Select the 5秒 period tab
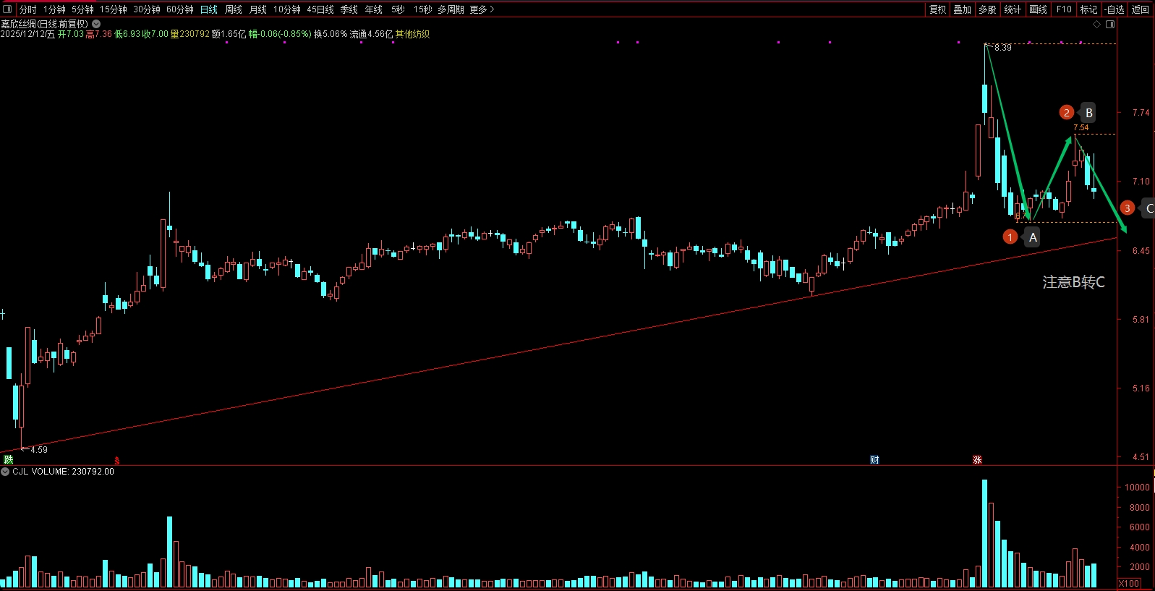Image resolution: width=1155 pixels, height=591 pixels. tap(398, 9)
